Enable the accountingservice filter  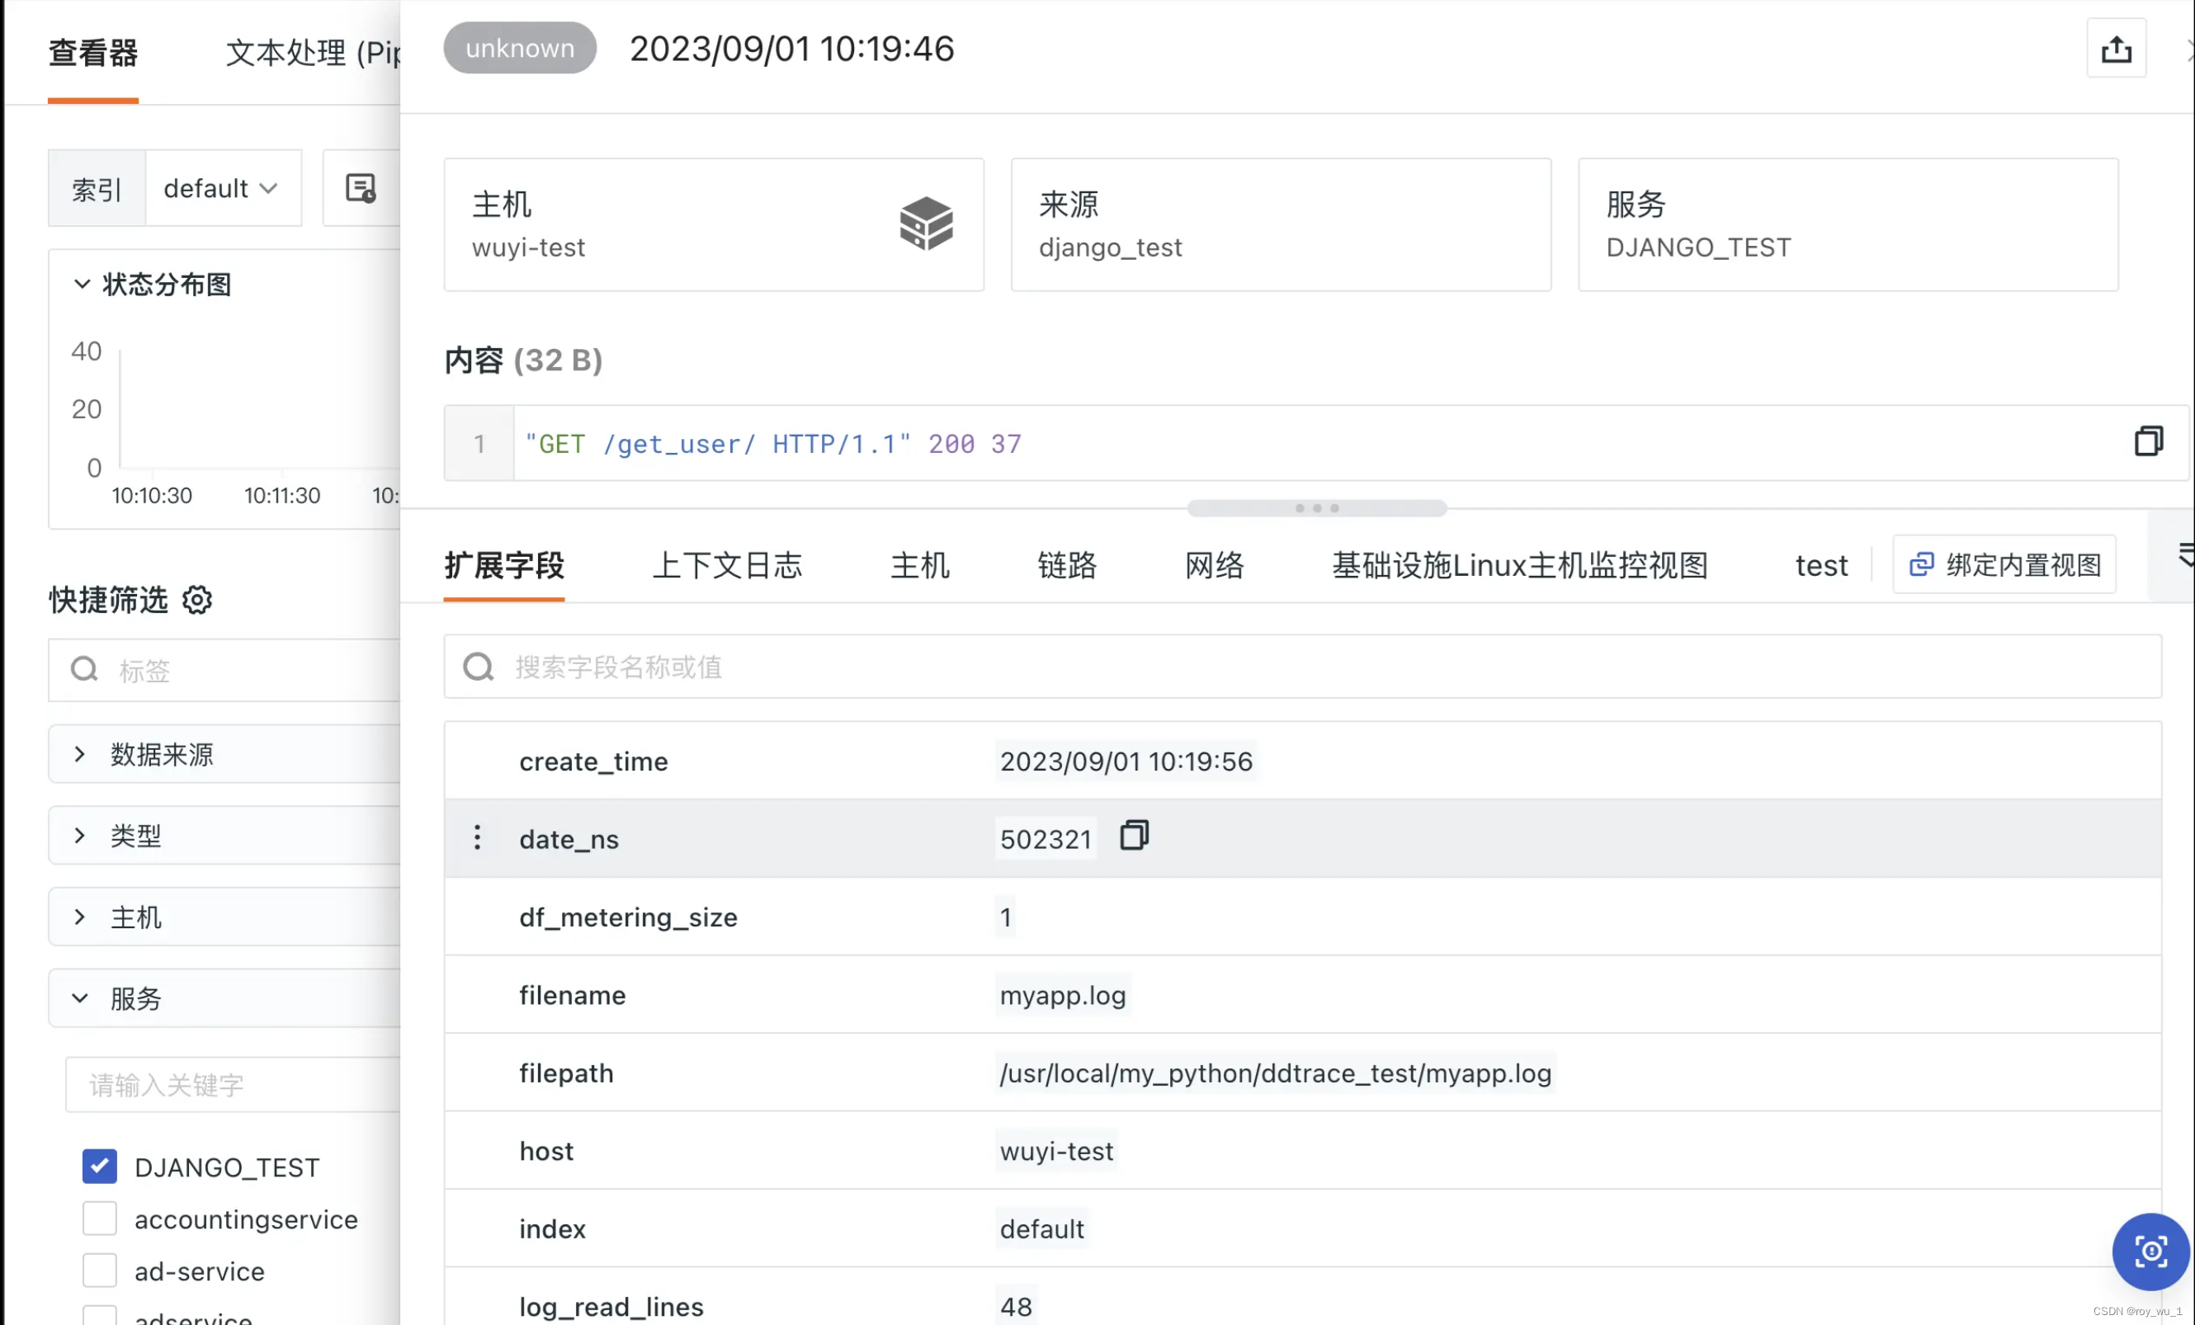[99, 1218]
